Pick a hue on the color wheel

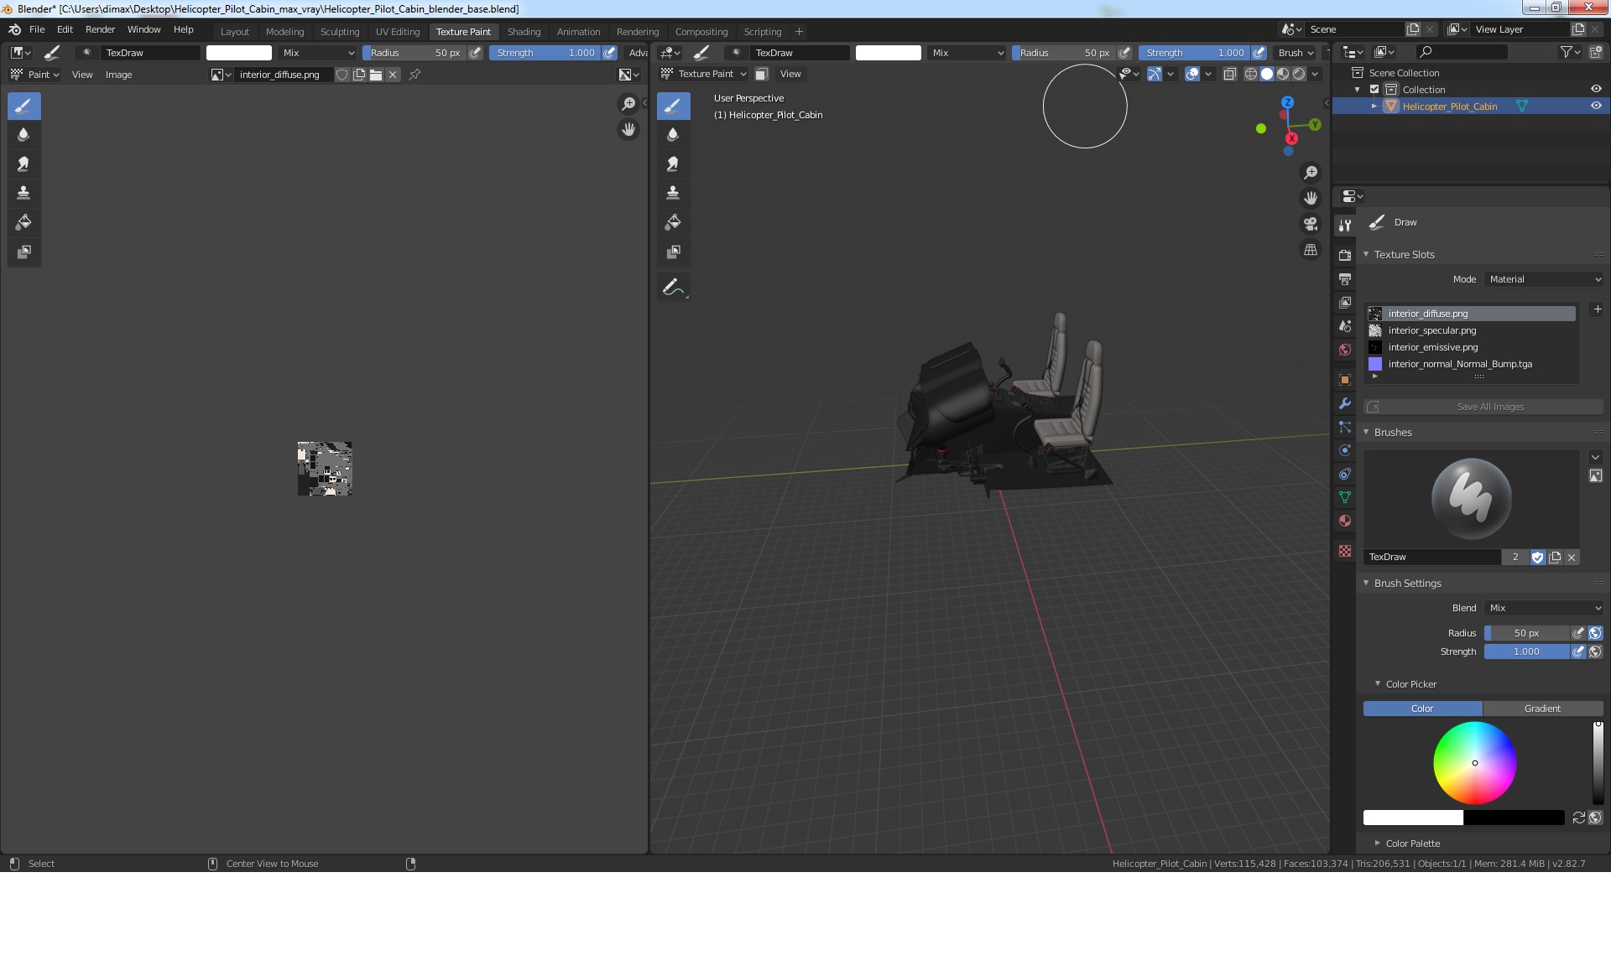[x=1474, y=763]
